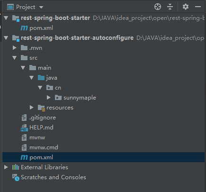Collapse the rest-spring-boot-starter-autoconfigure module arrow
Screen dimensions: 206x192
pos(6,38)
